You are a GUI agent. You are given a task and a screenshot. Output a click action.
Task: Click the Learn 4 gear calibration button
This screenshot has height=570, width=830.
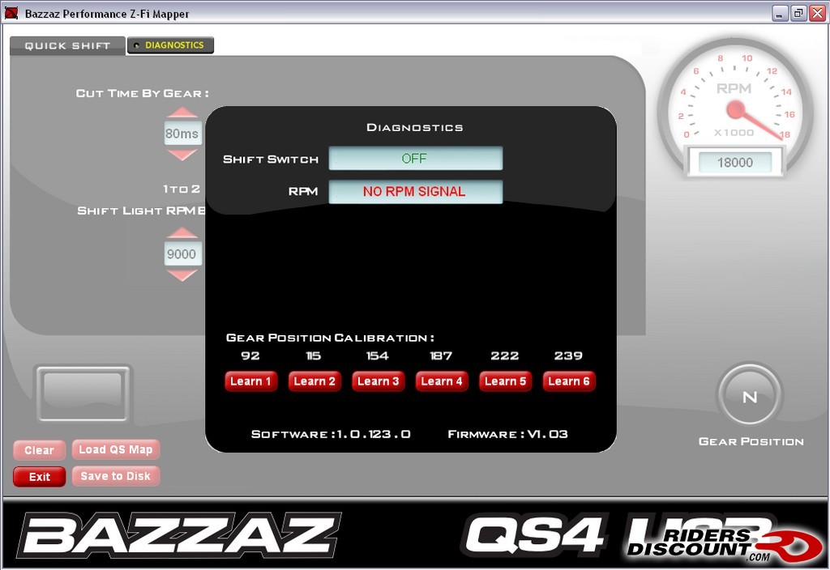[442, 381]
